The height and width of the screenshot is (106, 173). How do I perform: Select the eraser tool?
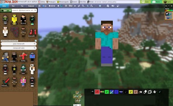click(x=145, y=92)
